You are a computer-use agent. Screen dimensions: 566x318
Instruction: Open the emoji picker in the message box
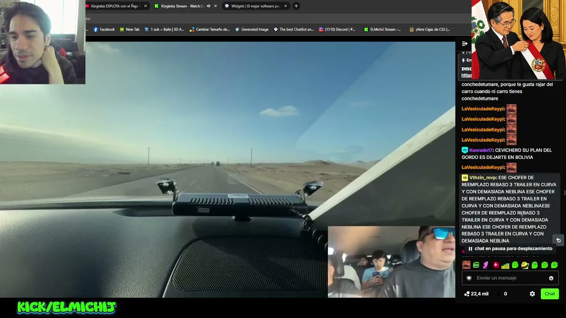551,278
